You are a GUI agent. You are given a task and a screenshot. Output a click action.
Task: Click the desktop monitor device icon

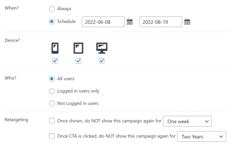tap(102, 48)
